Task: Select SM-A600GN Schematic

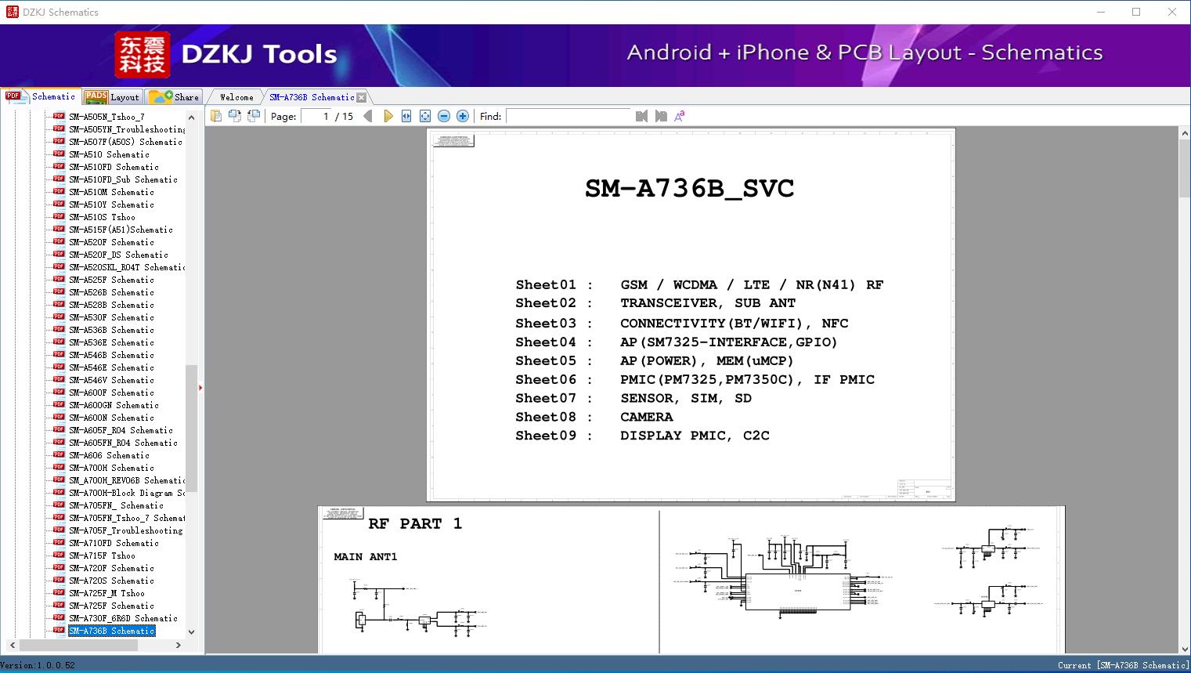Action: click(114, 405)
